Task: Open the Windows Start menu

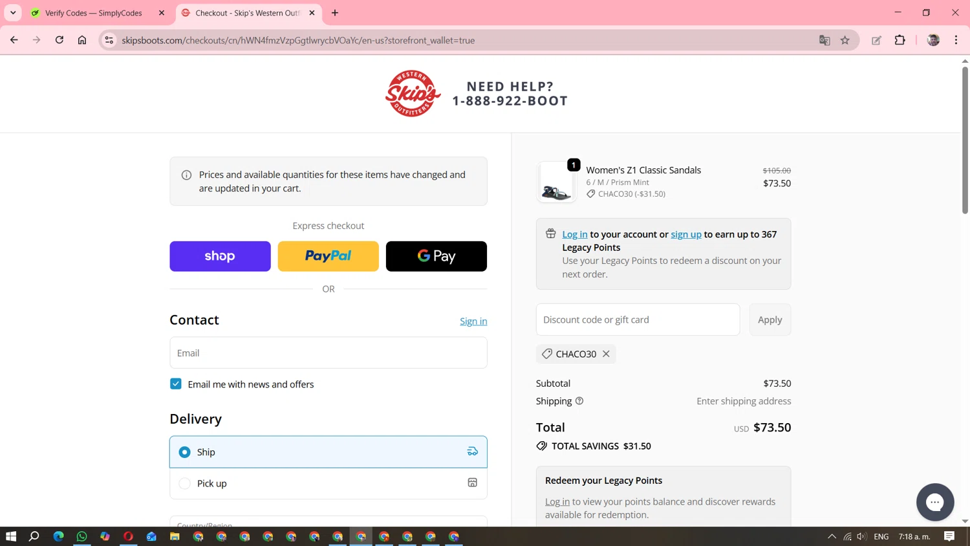Action: pyautogui.click(x=11, y=536)
